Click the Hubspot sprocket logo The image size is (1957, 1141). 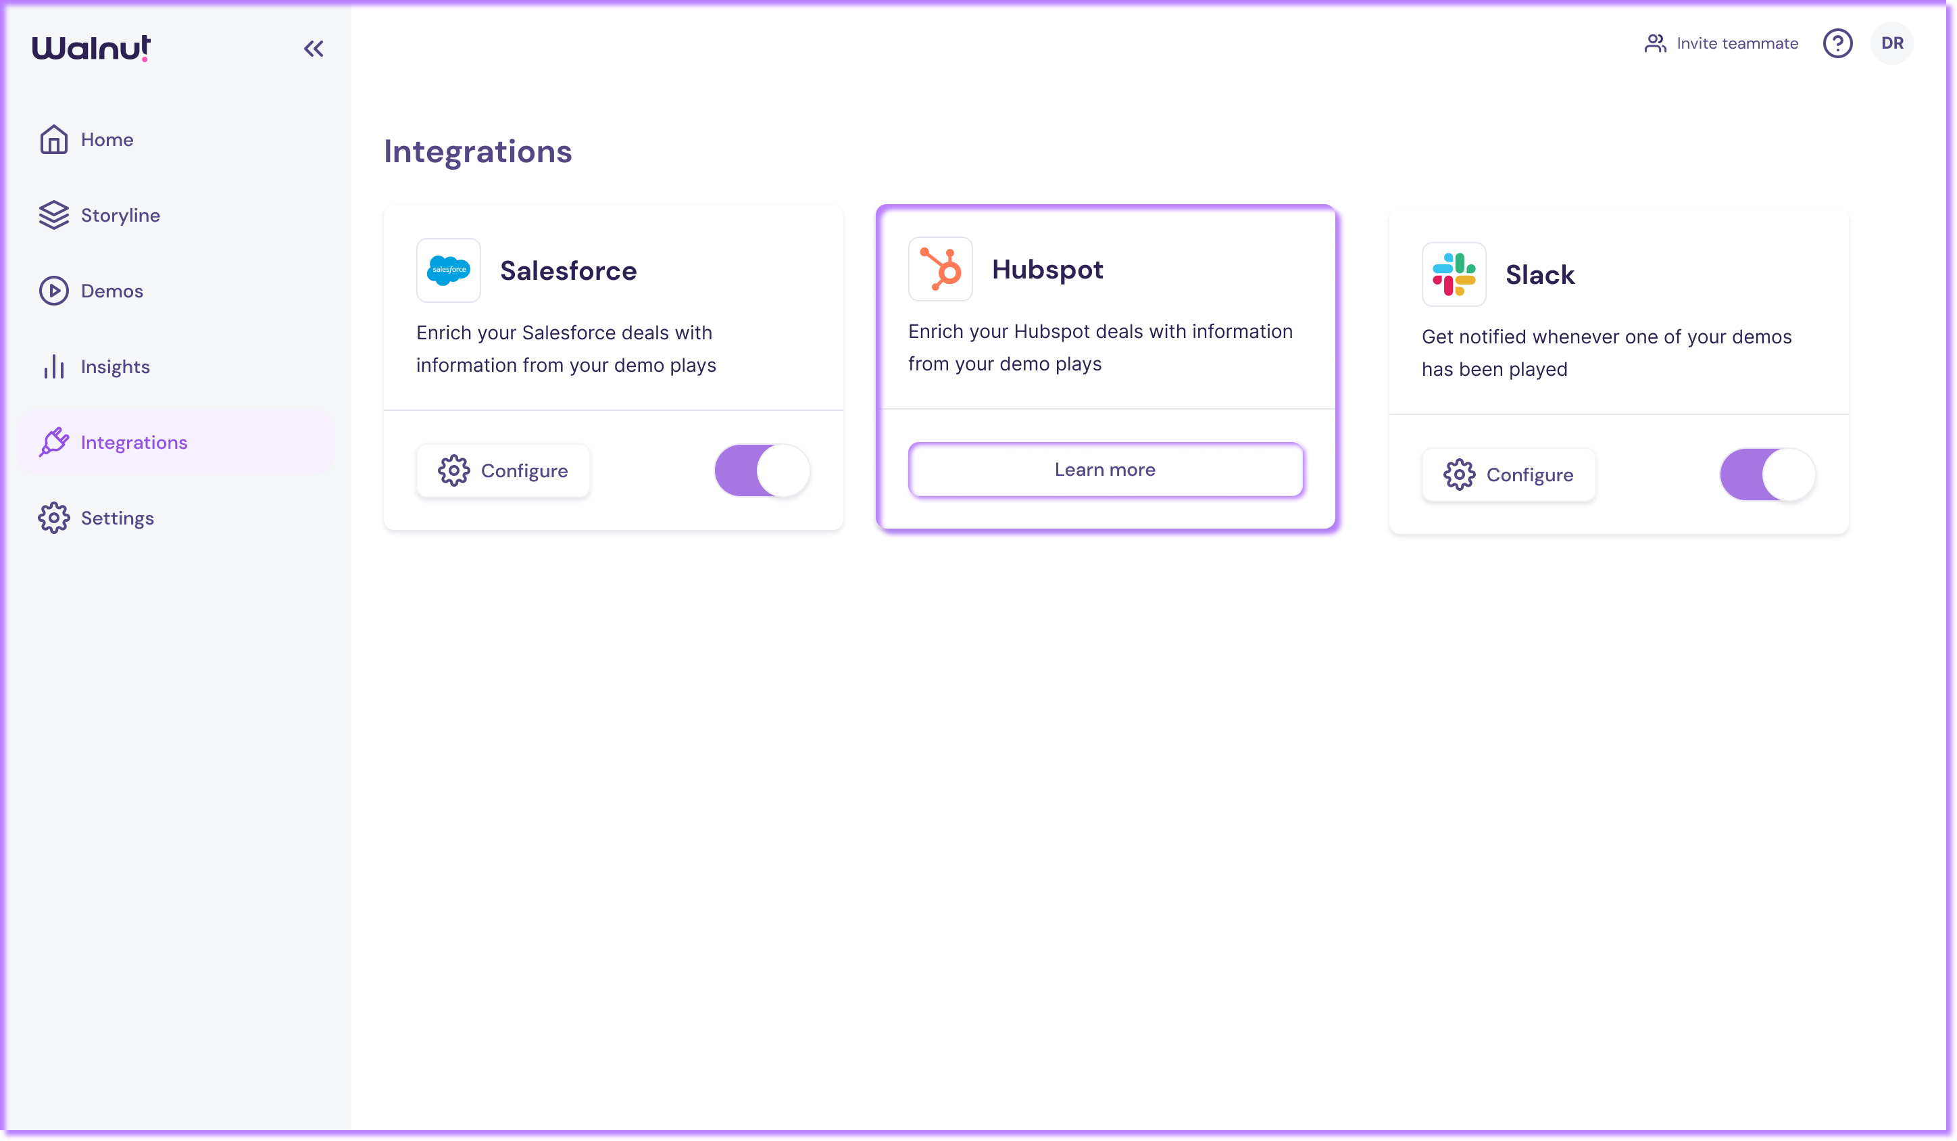[x=941, y=270]
